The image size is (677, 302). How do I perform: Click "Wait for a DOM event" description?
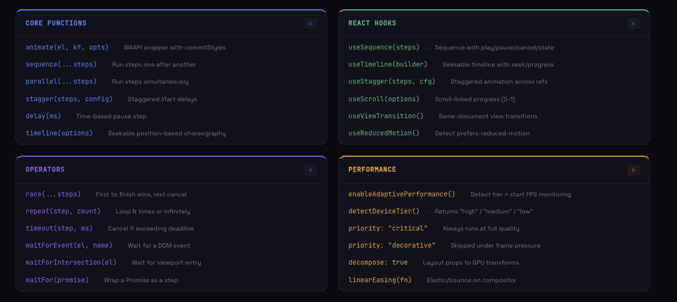(159, 245)
